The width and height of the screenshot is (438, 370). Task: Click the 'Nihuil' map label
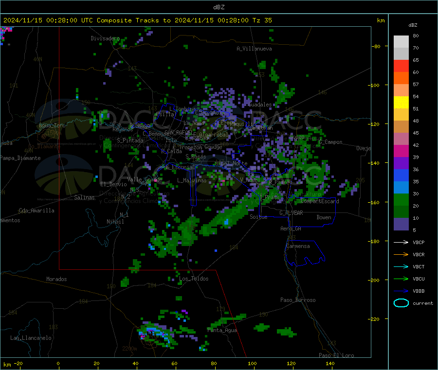coord(115,222)
